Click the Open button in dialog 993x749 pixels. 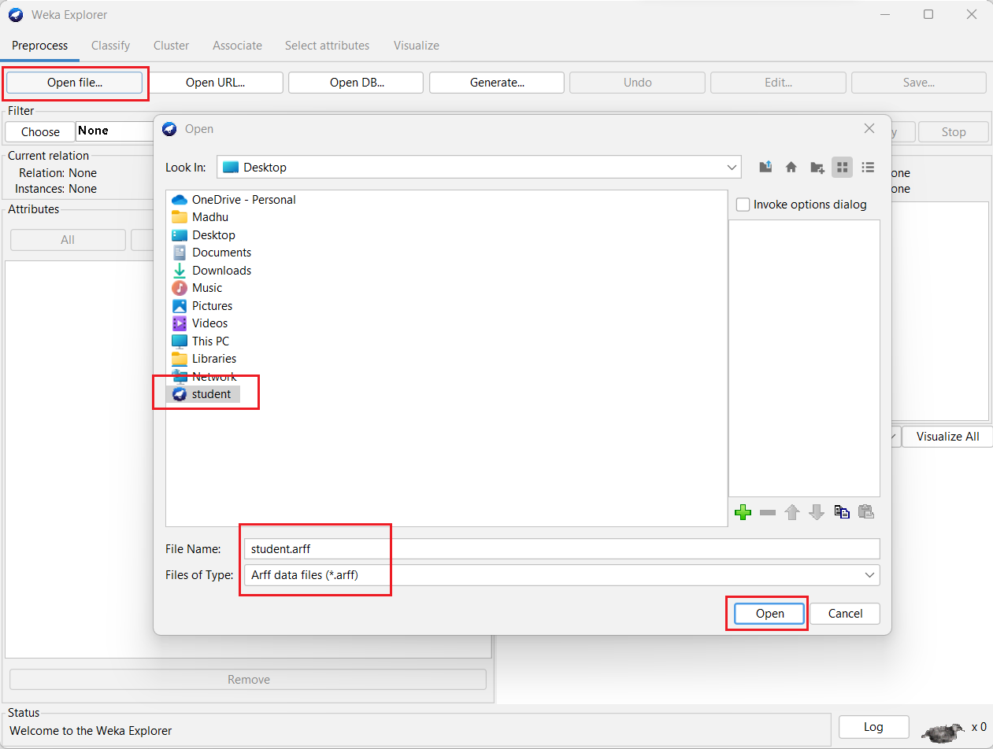pos(769,614)
